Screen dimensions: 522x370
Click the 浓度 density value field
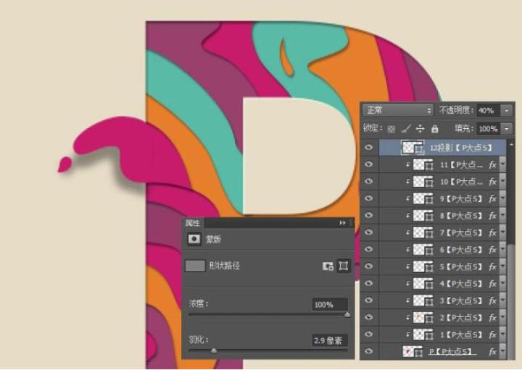tap(329, 305)
